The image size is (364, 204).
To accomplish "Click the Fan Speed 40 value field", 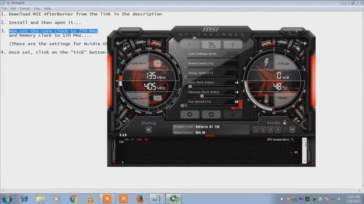I will [237, 102].
